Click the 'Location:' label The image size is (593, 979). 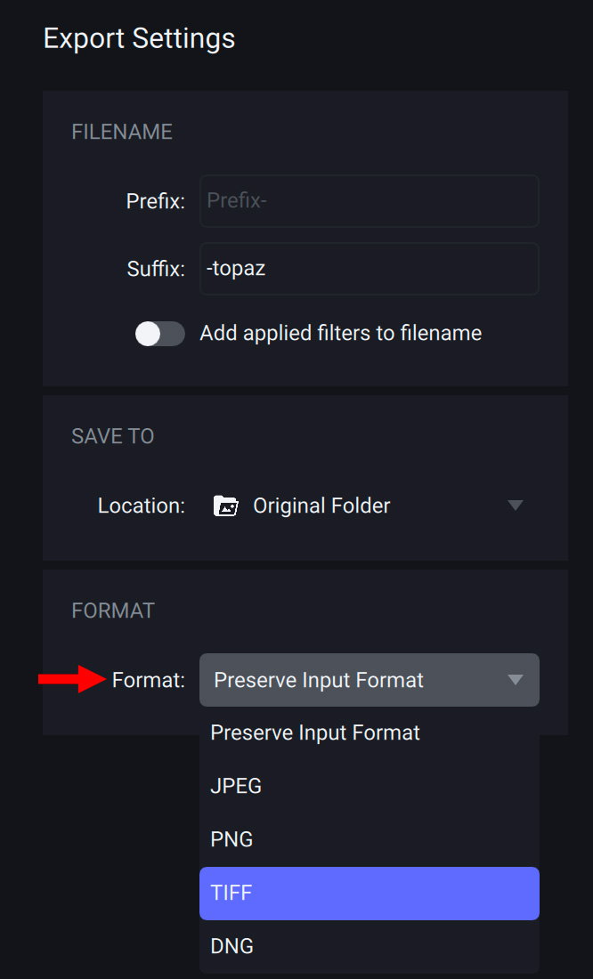point(142,506)
